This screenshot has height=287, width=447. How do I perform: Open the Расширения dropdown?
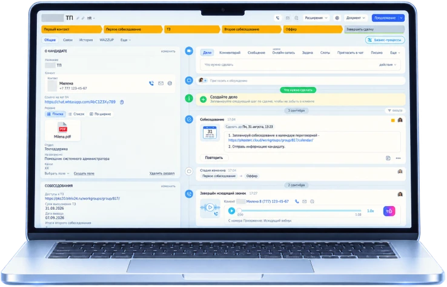point(316,18)
